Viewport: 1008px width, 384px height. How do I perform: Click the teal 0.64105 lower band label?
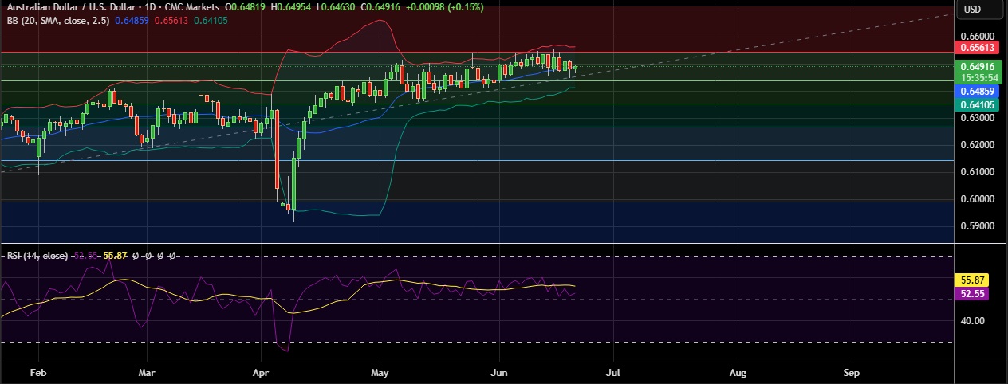coord(977,104)
